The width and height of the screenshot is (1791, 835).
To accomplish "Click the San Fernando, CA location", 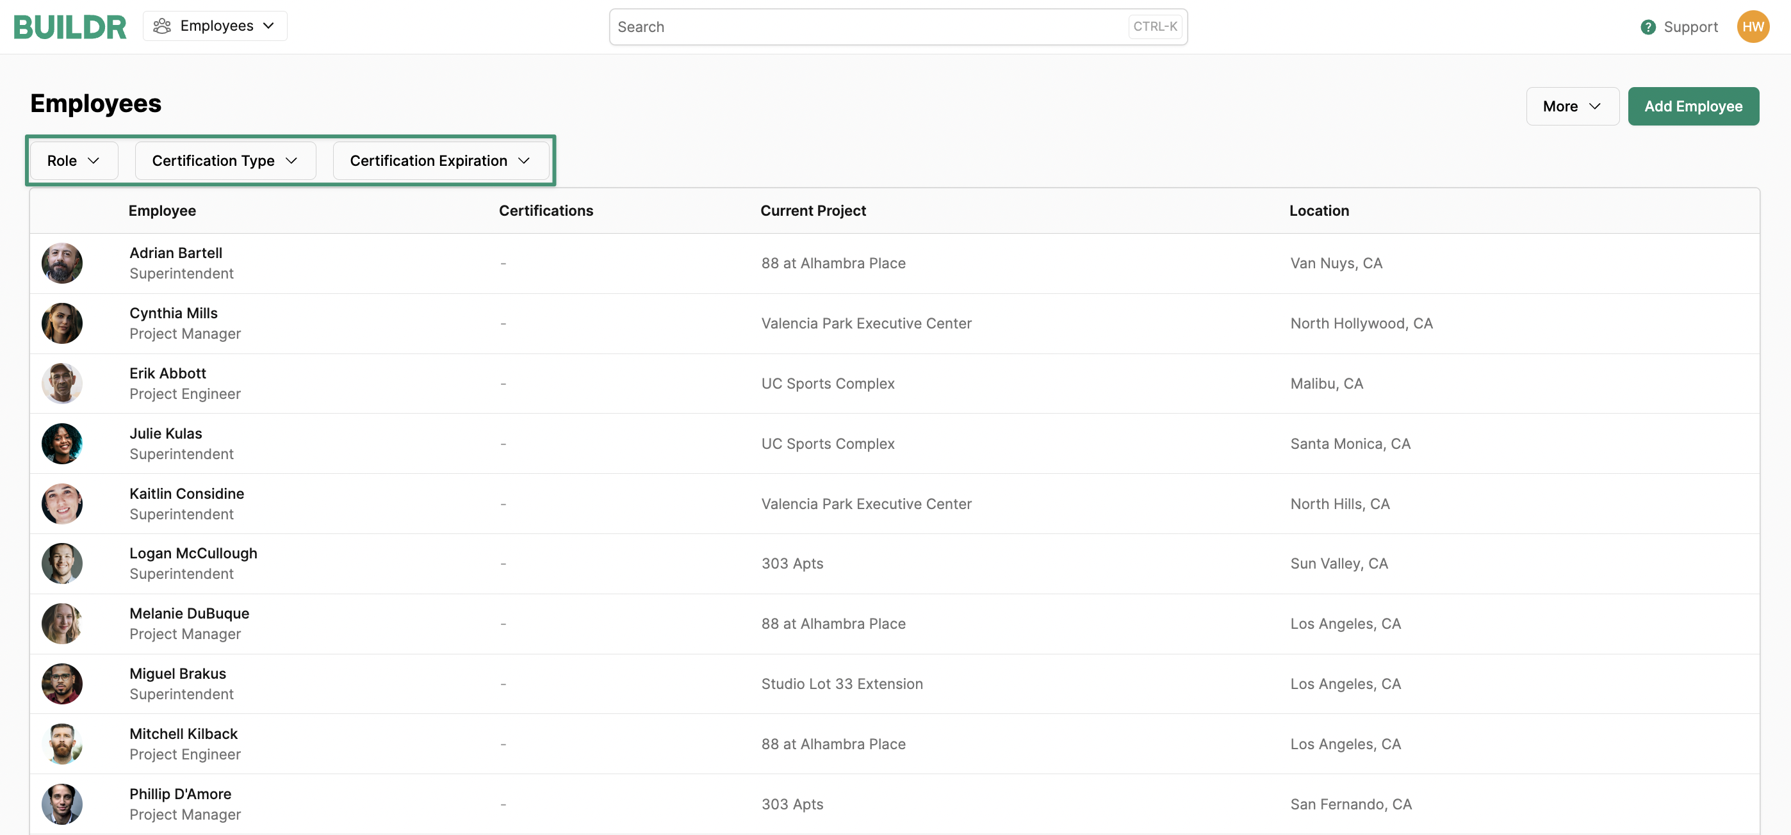I will tap(1351, 804).
